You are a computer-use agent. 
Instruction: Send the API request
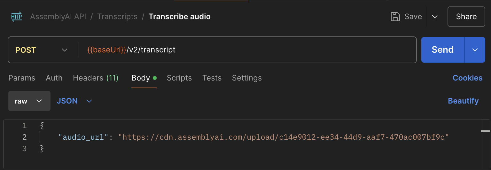(x=442, y=50)
